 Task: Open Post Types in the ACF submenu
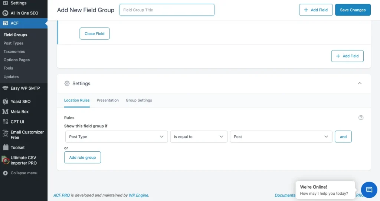click(x=13, y=43)
